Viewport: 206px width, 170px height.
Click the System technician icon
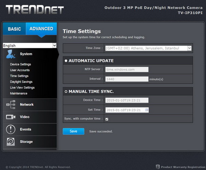pyautogui.click(x=11, y=54)
